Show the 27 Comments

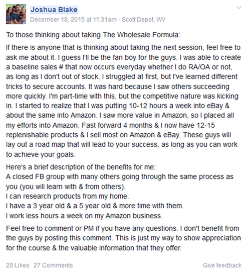click(53, 265)
